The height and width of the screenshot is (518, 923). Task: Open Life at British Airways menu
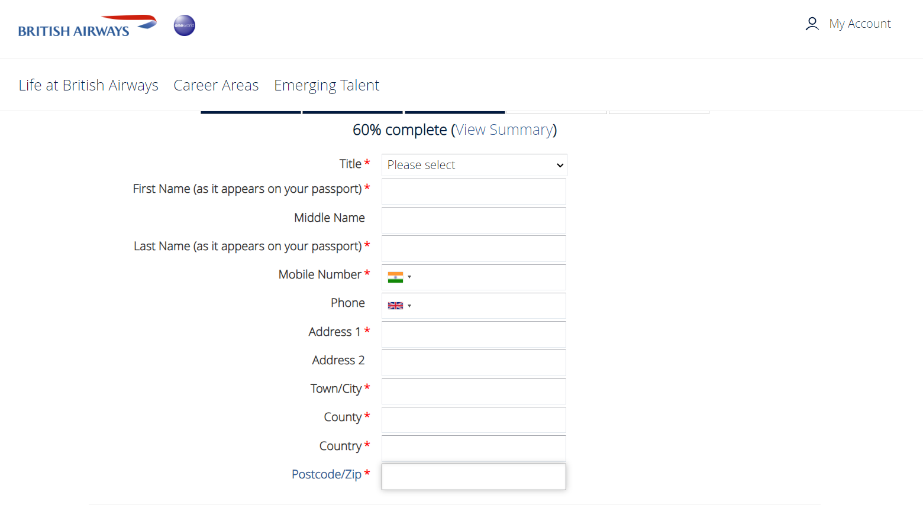tap(89, 85)
